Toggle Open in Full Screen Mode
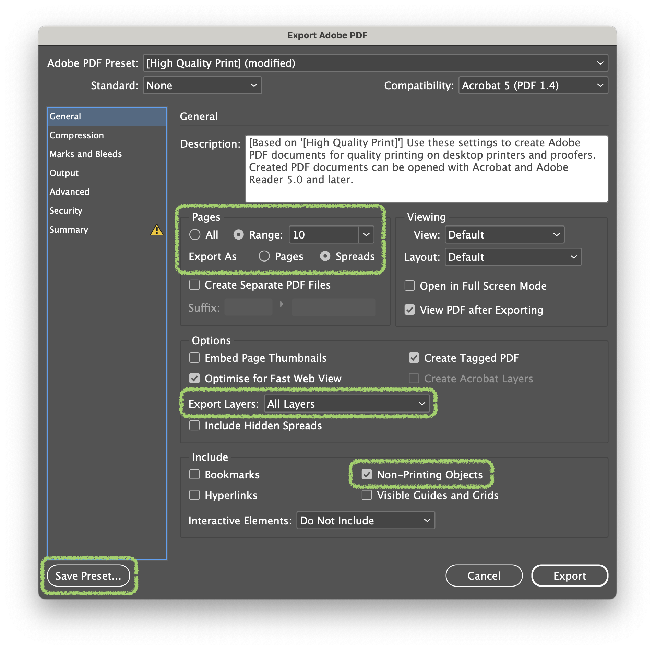 click(x=409, y=286)
